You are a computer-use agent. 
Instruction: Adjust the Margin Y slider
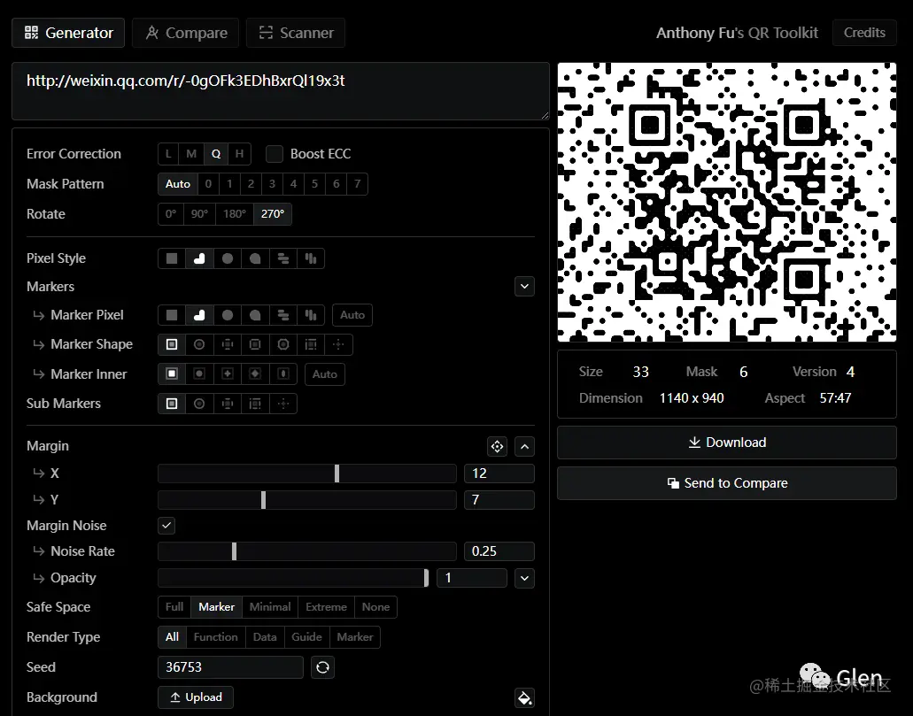coord(307,500)
